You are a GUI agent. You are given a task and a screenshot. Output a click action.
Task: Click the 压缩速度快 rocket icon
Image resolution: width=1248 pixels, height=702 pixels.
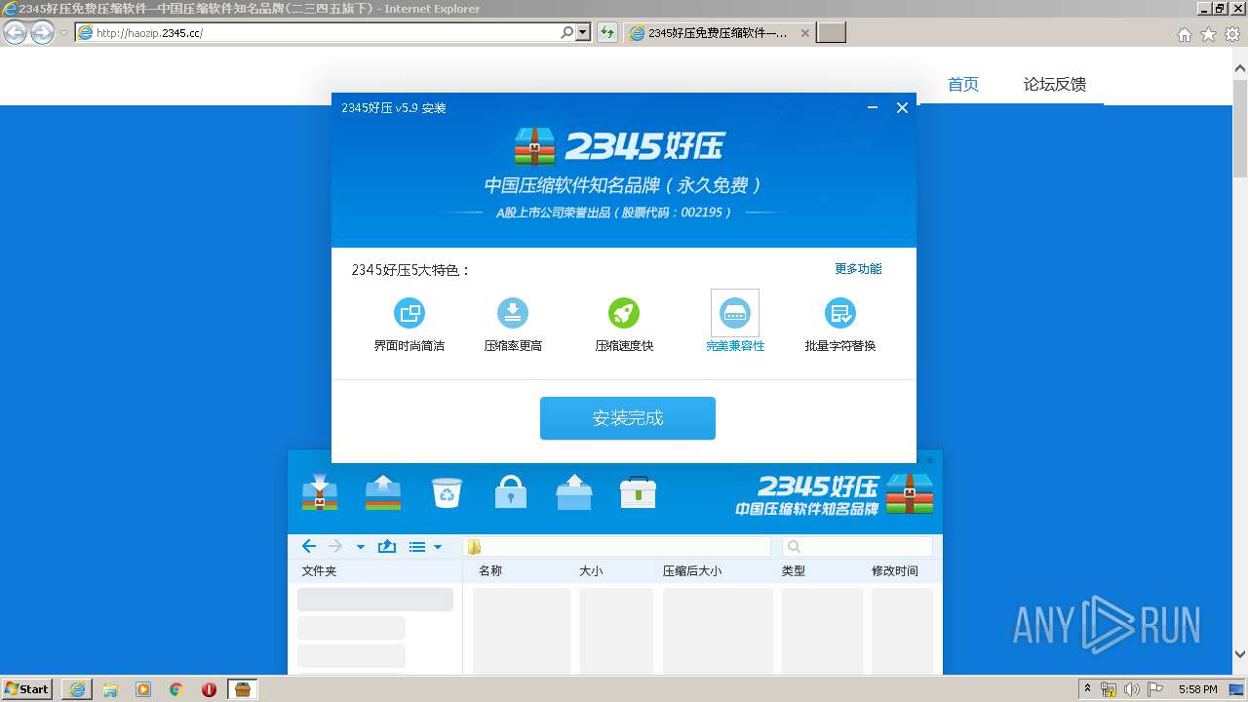click(x=624, y=313)
